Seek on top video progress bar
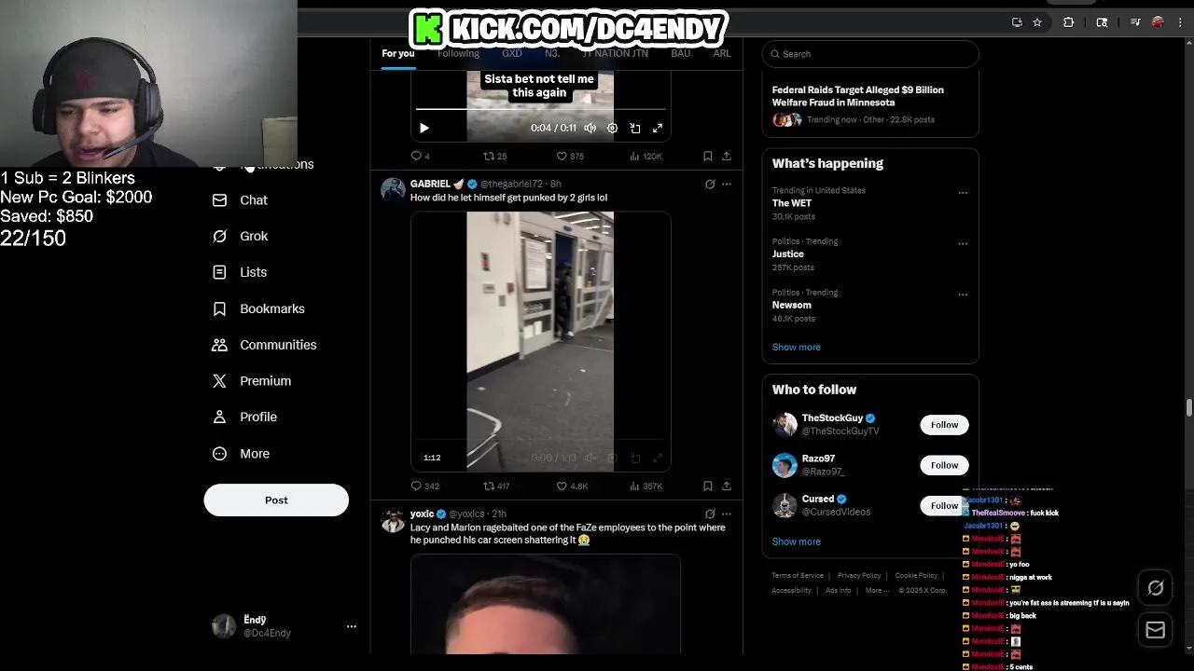 click(x=541, y=109)
